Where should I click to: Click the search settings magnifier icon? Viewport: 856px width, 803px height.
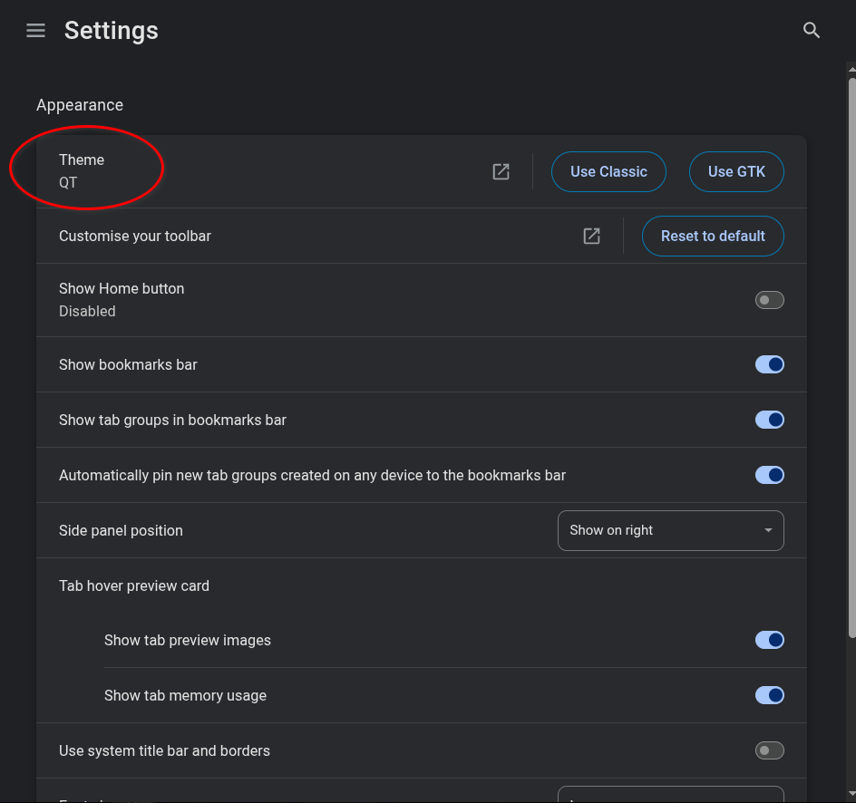(812, 31)
